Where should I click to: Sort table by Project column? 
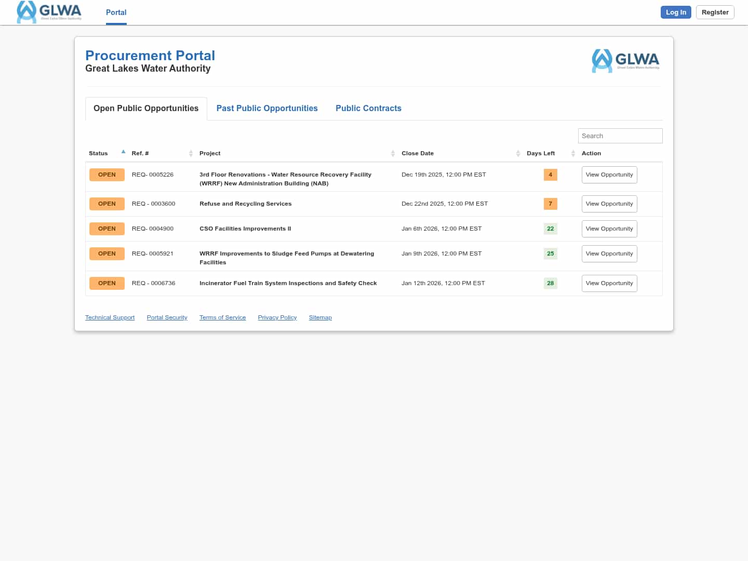(393, 153)
